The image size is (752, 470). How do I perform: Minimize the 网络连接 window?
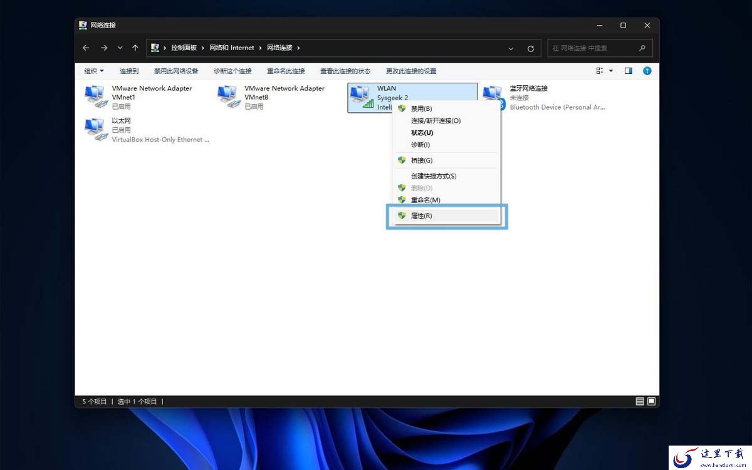[x=599, y=25]
